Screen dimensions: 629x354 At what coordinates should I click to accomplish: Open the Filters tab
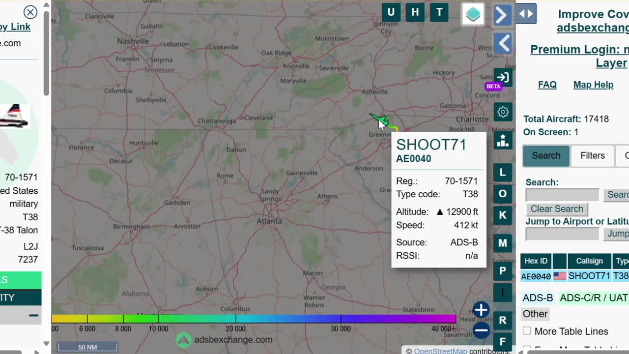click(593, 155)
